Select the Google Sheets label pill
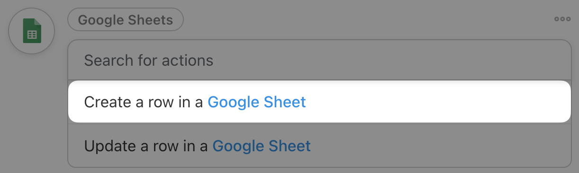The width and height of the screenshot is (579, 173). pyautogui.click(x=125, y=20)
